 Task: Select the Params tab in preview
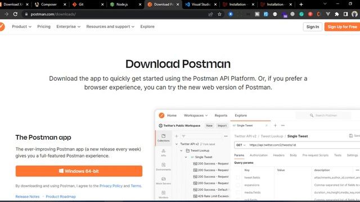tap(239, 155)
